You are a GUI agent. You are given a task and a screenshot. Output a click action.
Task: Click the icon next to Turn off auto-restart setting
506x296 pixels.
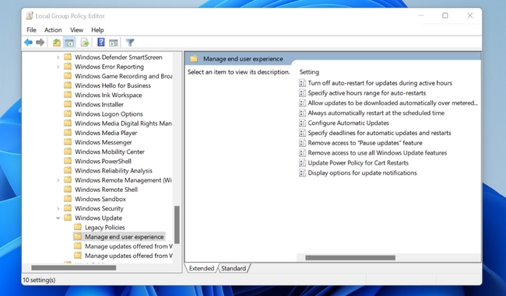point(302,83)
